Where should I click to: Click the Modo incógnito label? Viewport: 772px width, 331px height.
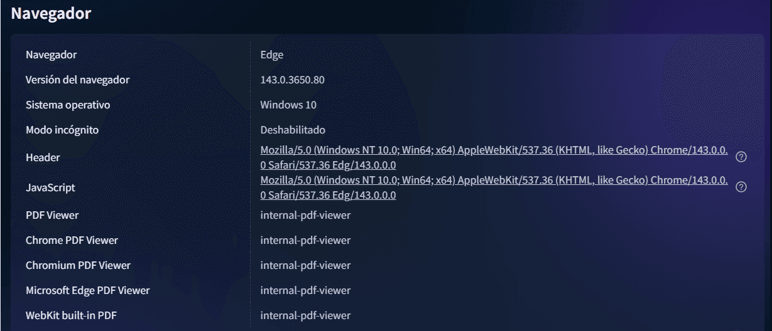[62, 130]
